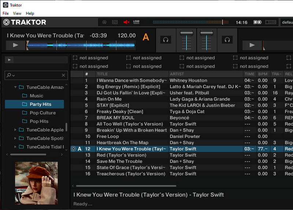This screenshot has height=210, width=293.
Task: Click the battery status icon
Action: [258, 22]
